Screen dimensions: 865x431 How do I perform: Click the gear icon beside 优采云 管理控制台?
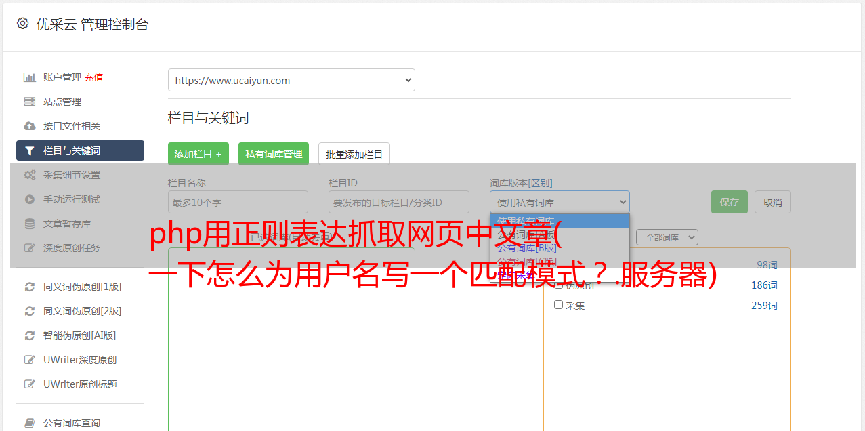[22, 24]
